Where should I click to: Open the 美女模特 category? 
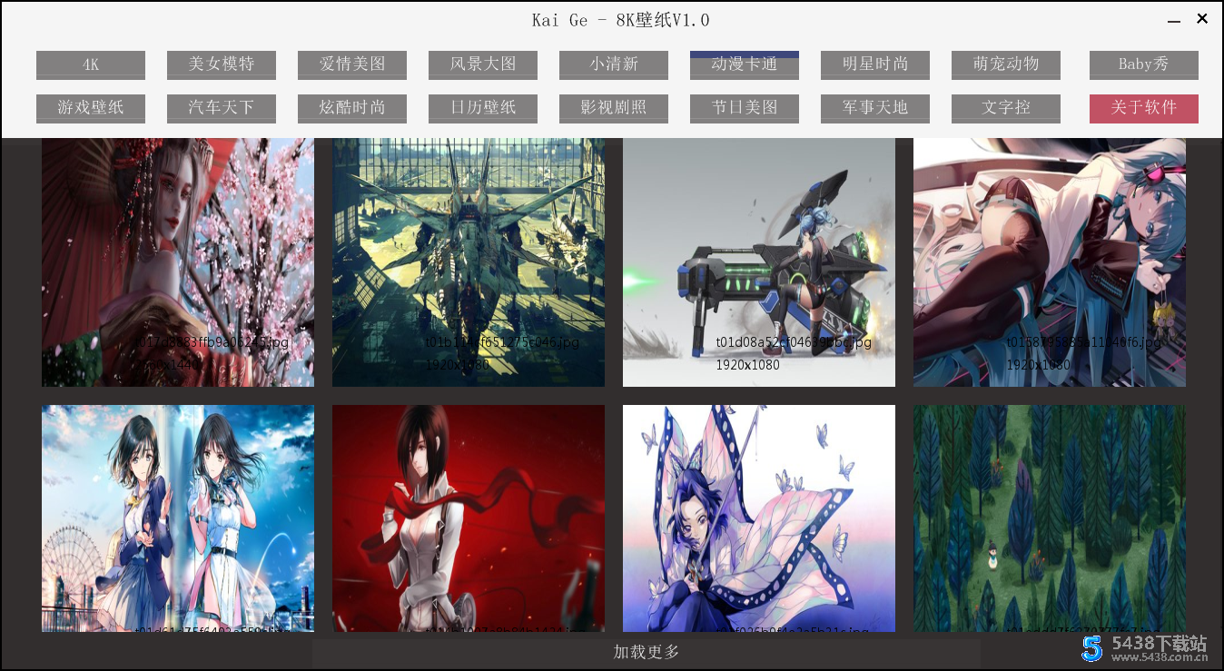(222, 64)
